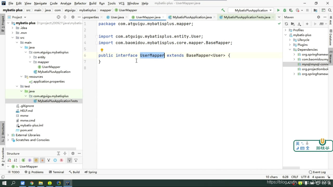This screenshot has height=187, width=333.
Task: Sort Structure by visibility icon
Action: coord(9,160)
